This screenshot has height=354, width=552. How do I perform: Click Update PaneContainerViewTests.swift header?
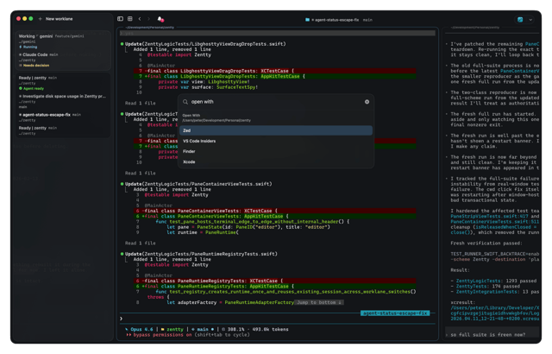pos(197,184)
